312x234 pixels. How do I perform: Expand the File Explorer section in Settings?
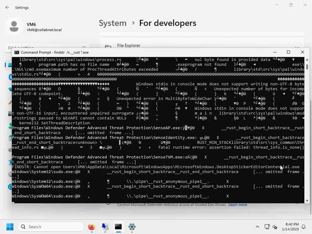tap(297, 47)
